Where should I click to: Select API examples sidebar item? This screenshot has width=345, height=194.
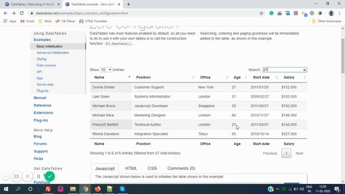pyautogui.click(x=39, y=72)
